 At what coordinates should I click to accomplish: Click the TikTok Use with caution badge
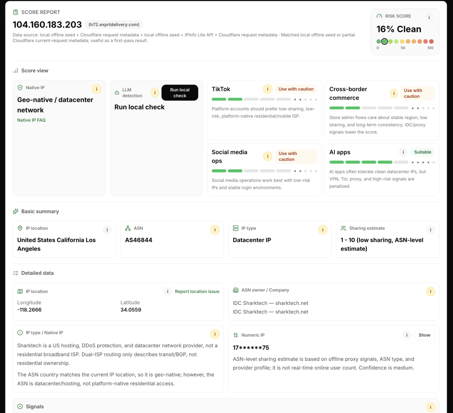[x=296, y=89]
